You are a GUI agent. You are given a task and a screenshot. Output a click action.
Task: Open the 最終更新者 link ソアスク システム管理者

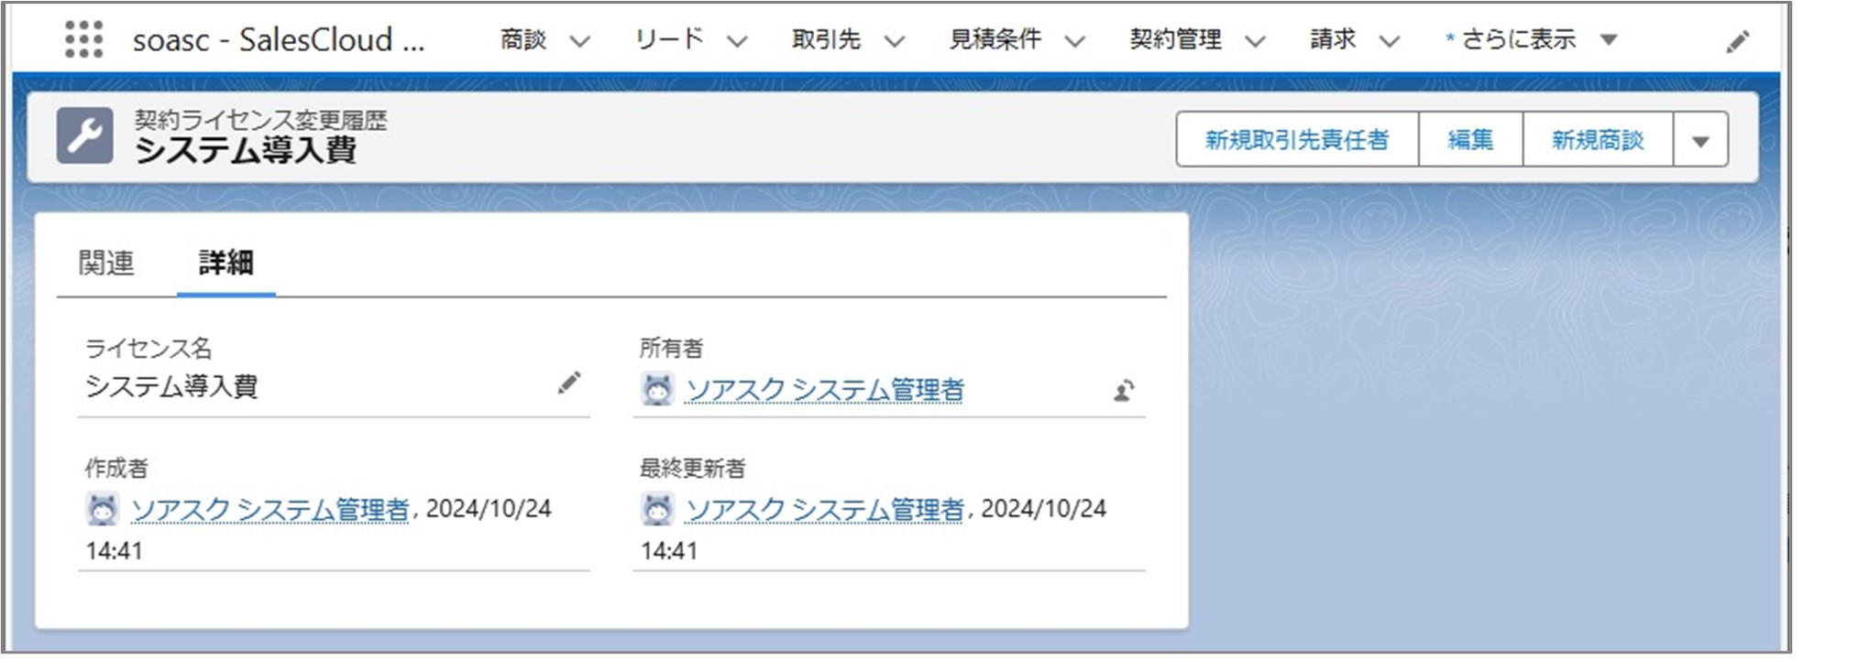[825, 510]
